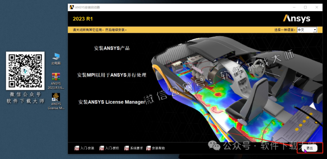The image size is (327, 159).
Task: Open the 入门-授权 PDF guide
Action: point(109,148)
